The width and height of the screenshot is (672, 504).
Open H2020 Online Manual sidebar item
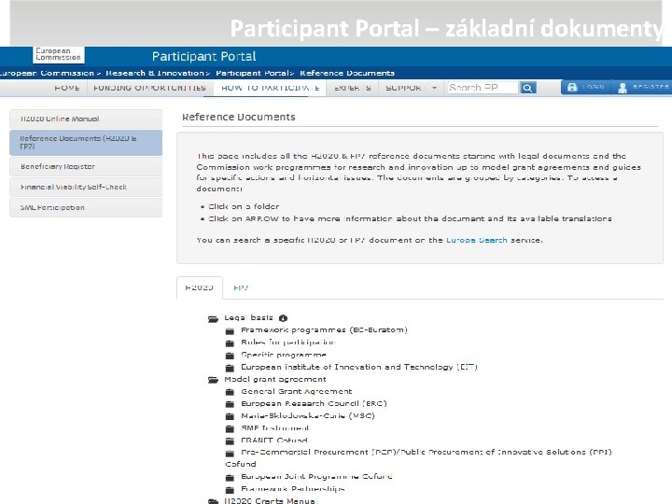tap(86, 119)
